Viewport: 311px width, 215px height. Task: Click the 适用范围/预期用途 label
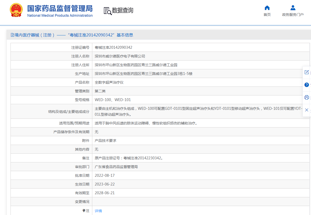74,123
